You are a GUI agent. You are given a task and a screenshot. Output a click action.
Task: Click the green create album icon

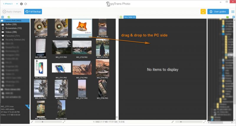9,17
